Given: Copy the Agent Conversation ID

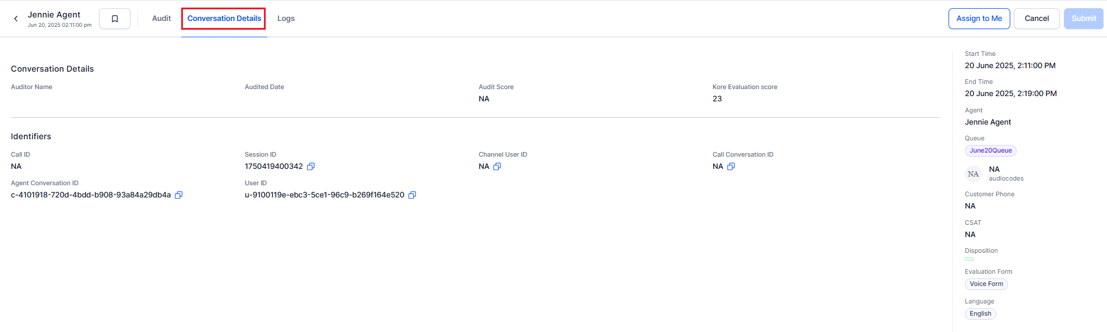Looking at the screenshot, I should coord(179,195).
